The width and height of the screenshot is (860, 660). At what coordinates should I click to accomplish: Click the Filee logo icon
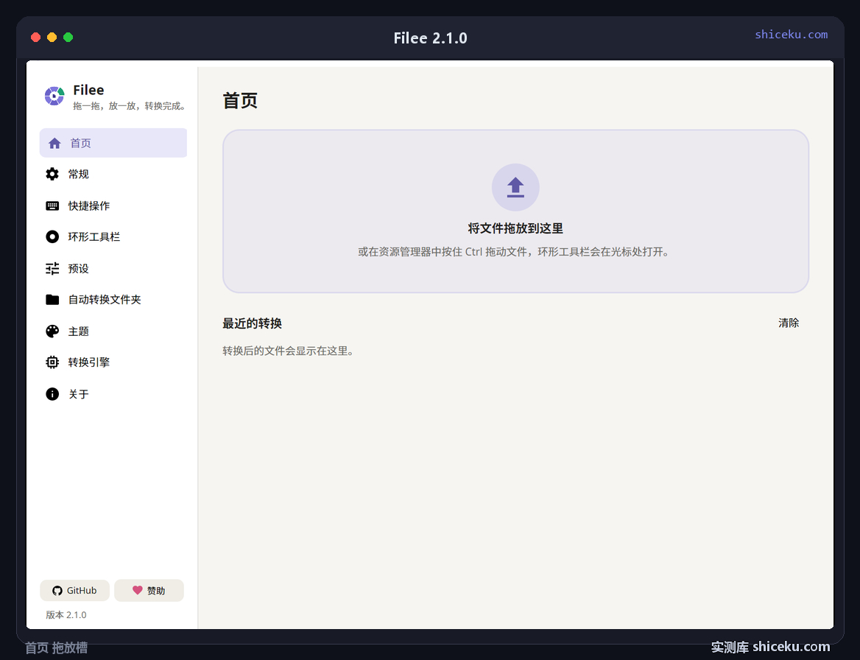[54, 96]
